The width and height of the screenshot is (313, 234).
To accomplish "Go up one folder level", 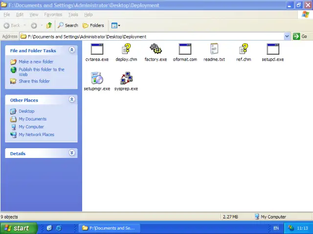I will pos(49,25).
